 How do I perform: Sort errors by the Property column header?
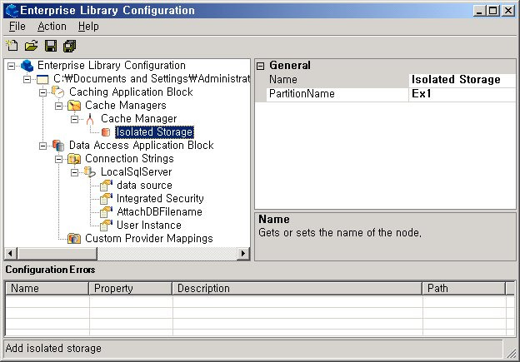pyautogui.click(x=131, y=288)
